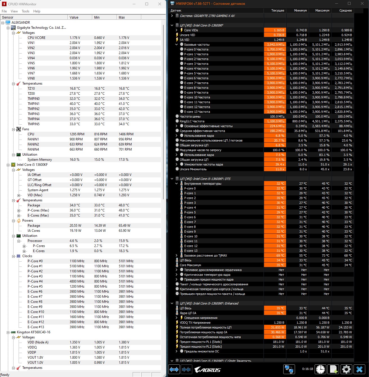The width and height of the screenshot is (369, 377).
Task: Collapse the ALEKSANDR root node
Action: click(3, 23)
